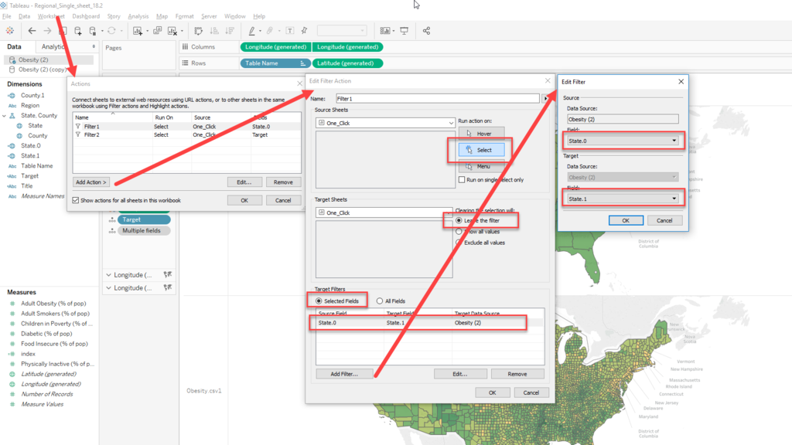The width and height of the screenshot is (792, 445).
Task: Click OK in the Actions dialog
Action: point(244,200)
